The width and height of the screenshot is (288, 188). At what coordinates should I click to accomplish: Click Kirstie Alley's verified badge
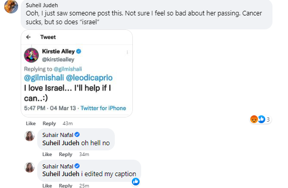coord(79,52)
